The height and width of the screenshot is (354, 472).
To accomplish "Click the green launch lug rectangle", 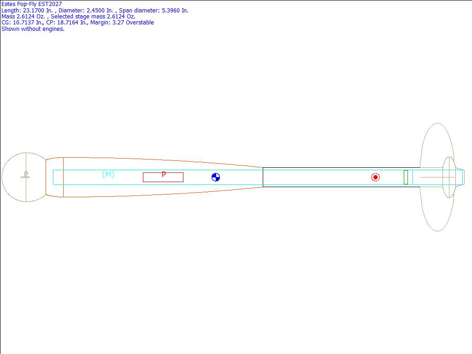I will 406,177.
